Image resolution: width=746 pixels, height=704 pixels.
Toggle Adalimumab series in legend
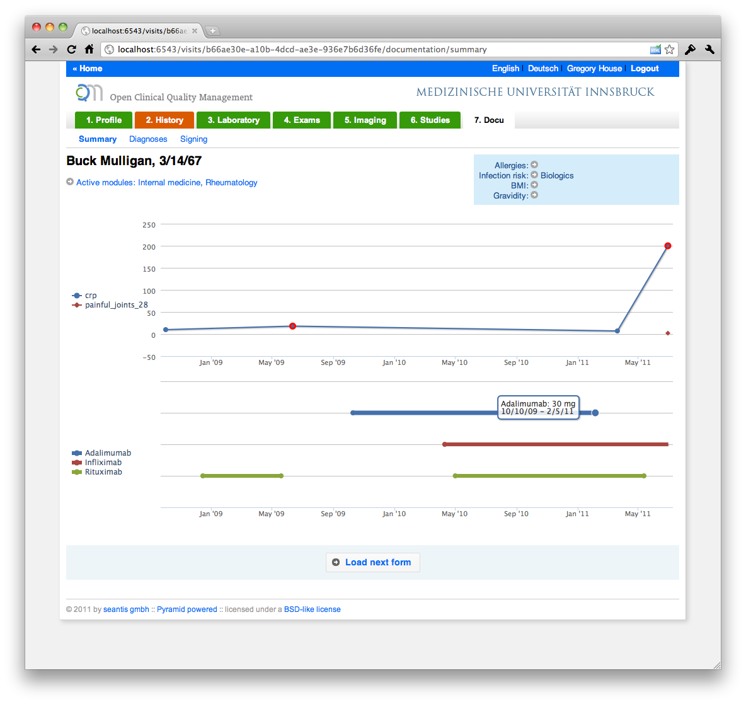pyautogui.click(x=101, y=453)
